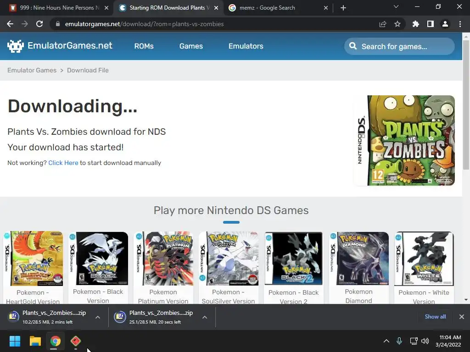Open Pokemon Diamond cover
This screenshot has height=352, width=470.
click(358, 258)
